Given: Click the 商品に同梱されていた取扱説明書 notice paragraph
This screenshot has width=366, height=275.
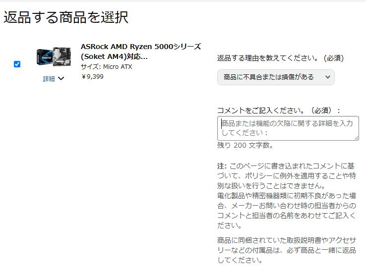Looking at the screenshot, I should pos(287,250).
